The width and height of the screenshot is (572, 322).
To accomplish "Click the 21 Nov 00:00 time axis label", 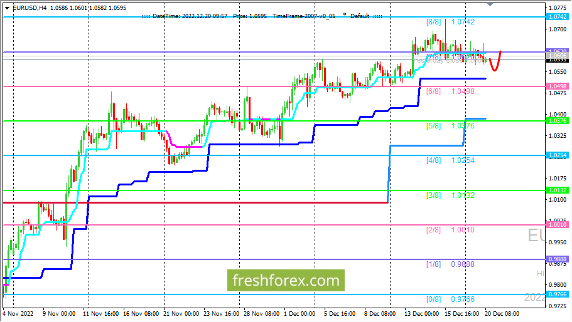I will point(181,314).
